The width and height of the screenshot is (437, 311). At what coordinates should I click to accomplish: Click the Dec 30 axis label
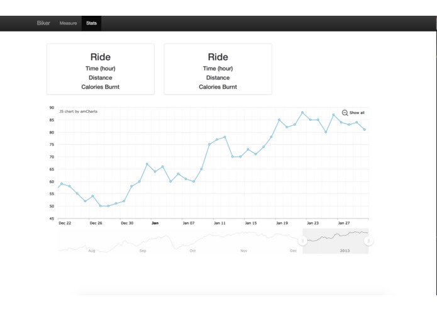[x=127, y=223]
